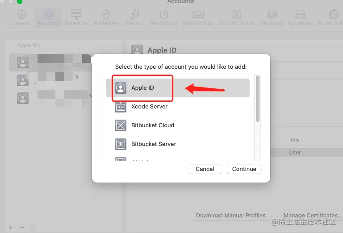Click the Bitbucket Cloud icon

[121, 125]
